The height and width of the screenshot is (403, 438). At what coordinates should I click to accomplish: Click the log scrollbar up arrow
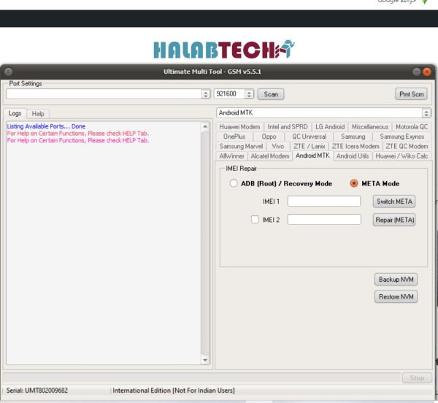pyautogui.click(x=205, y=126)
